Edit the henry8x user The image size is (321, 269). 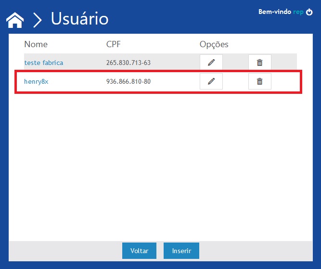[211, 81]
